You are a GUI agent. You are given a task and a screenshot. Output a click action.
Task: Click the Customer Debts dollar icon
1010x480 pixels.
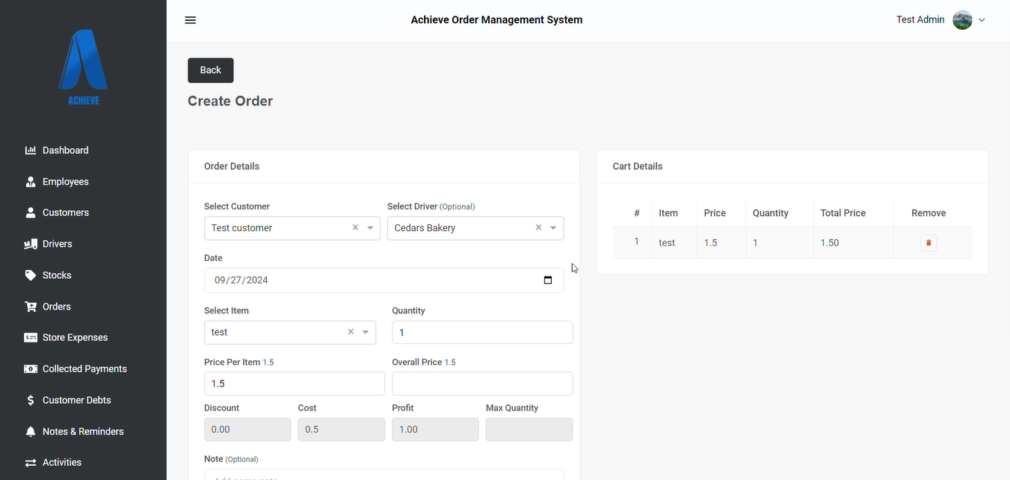click(x=31, y=400)
